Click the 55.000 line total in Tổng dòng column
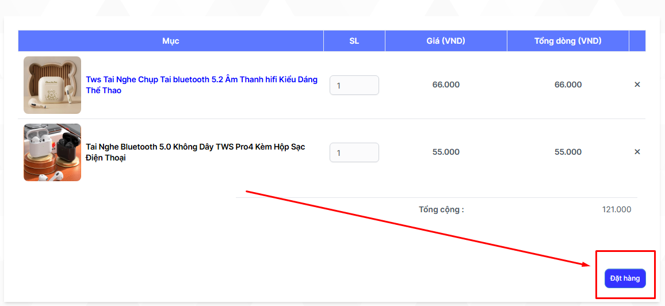665x306 pixels. coord(568,152)
